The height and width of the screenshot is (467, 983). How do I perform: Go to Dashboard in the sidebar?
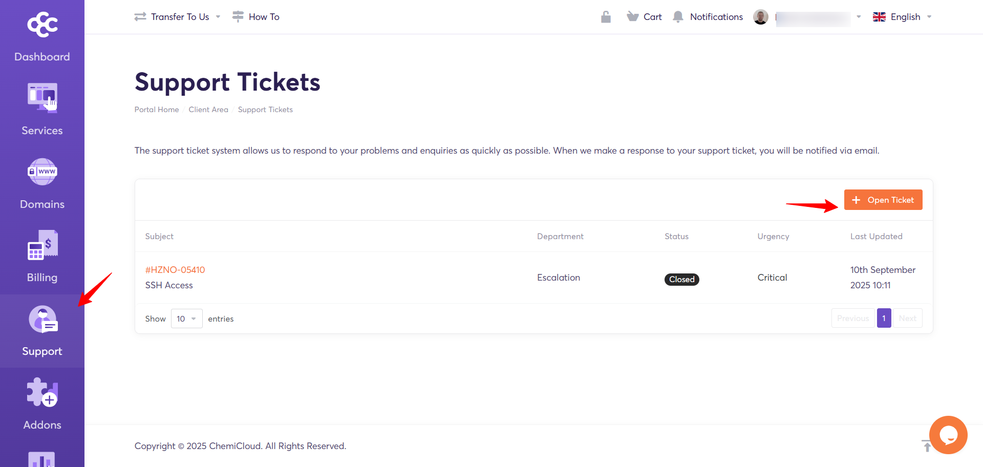pyautogui.click(x=42, y=57)
